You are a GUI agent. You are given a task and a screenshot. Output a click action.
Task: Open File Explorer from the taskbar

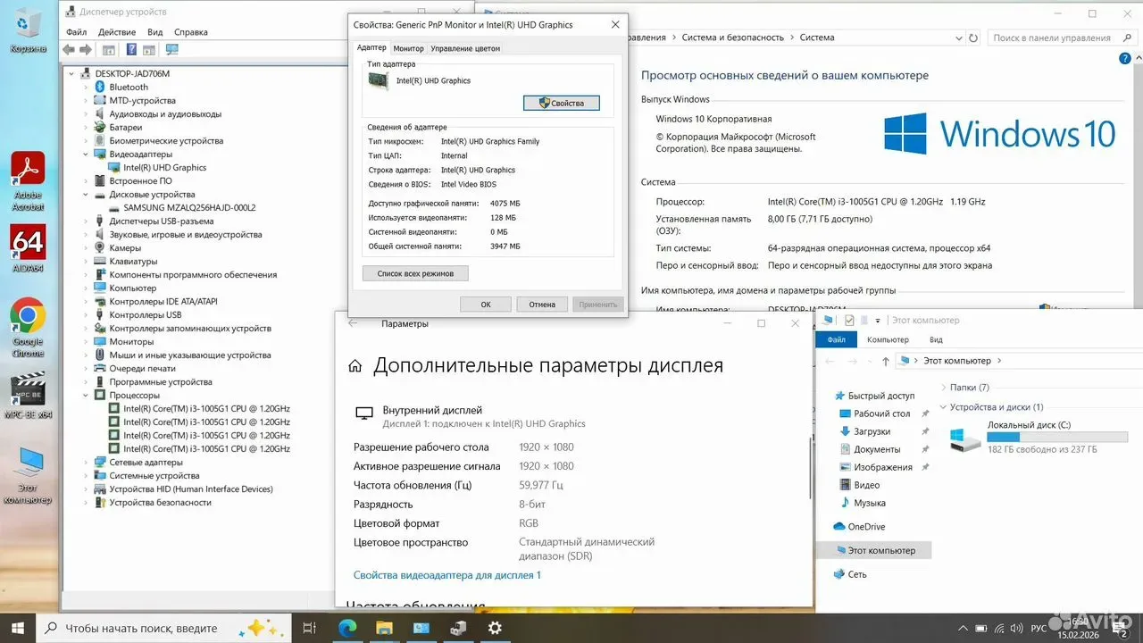[384, 628]
